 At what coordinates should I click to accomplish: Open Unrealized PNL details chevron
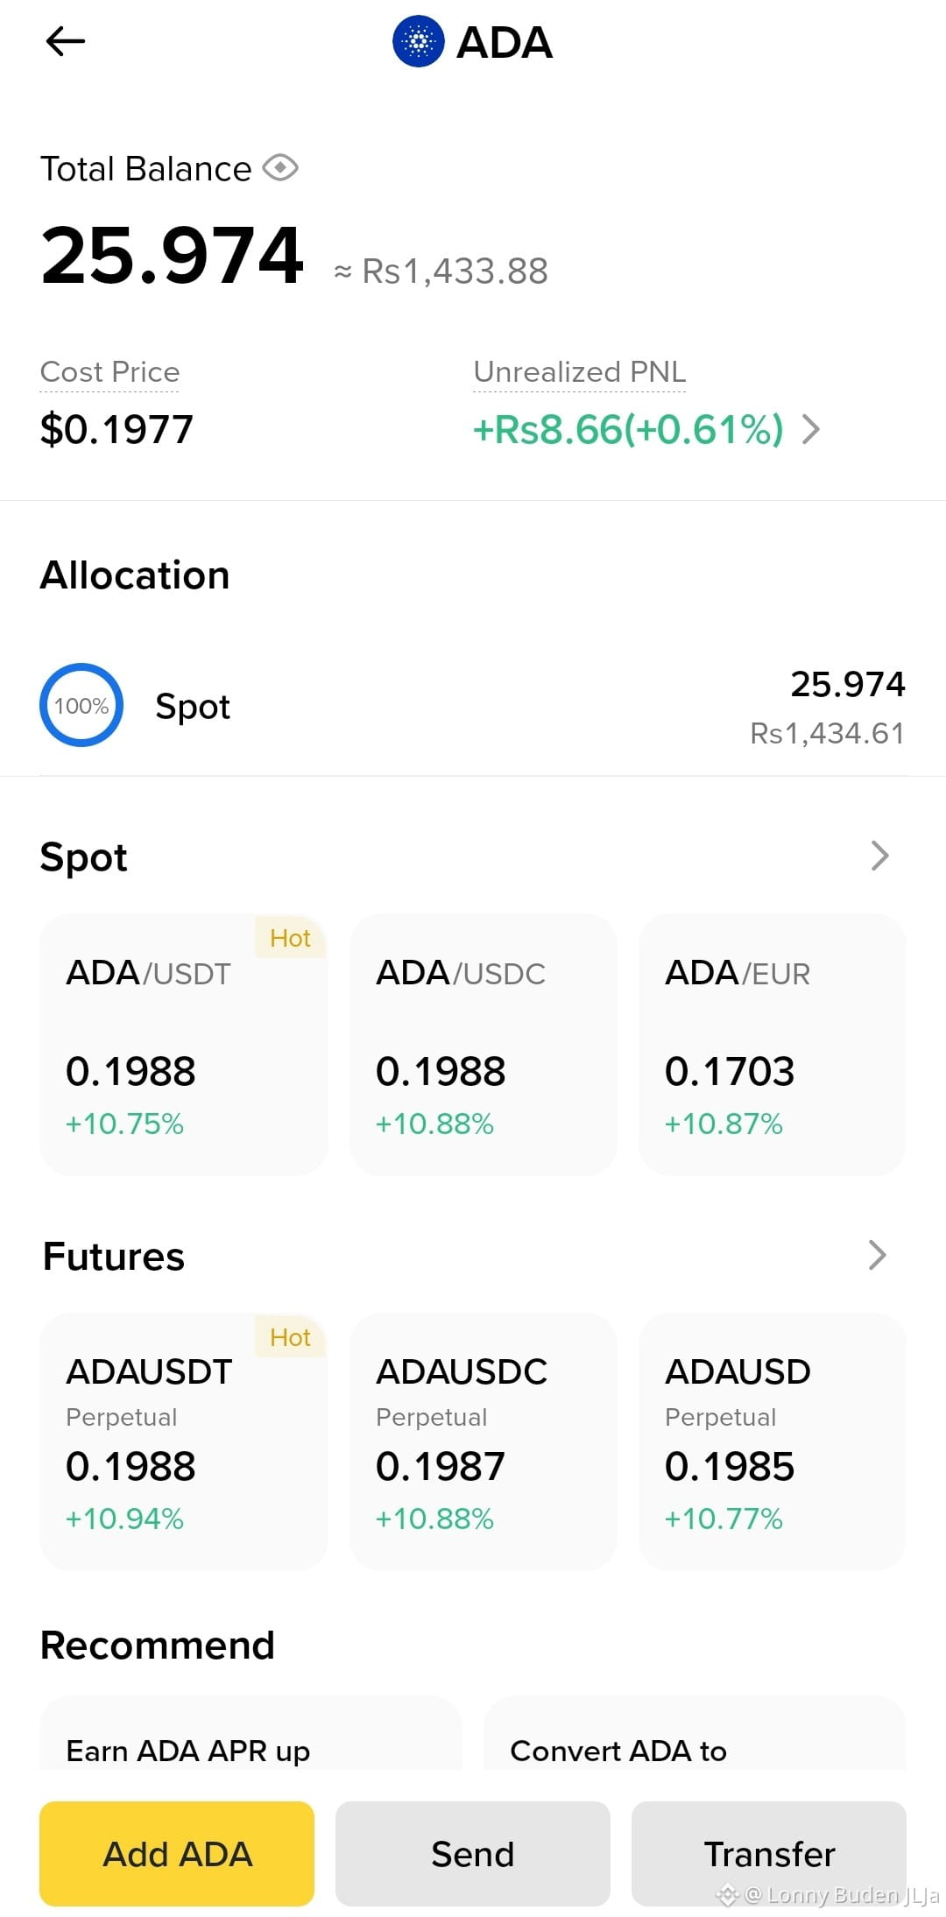pos(812,429)
